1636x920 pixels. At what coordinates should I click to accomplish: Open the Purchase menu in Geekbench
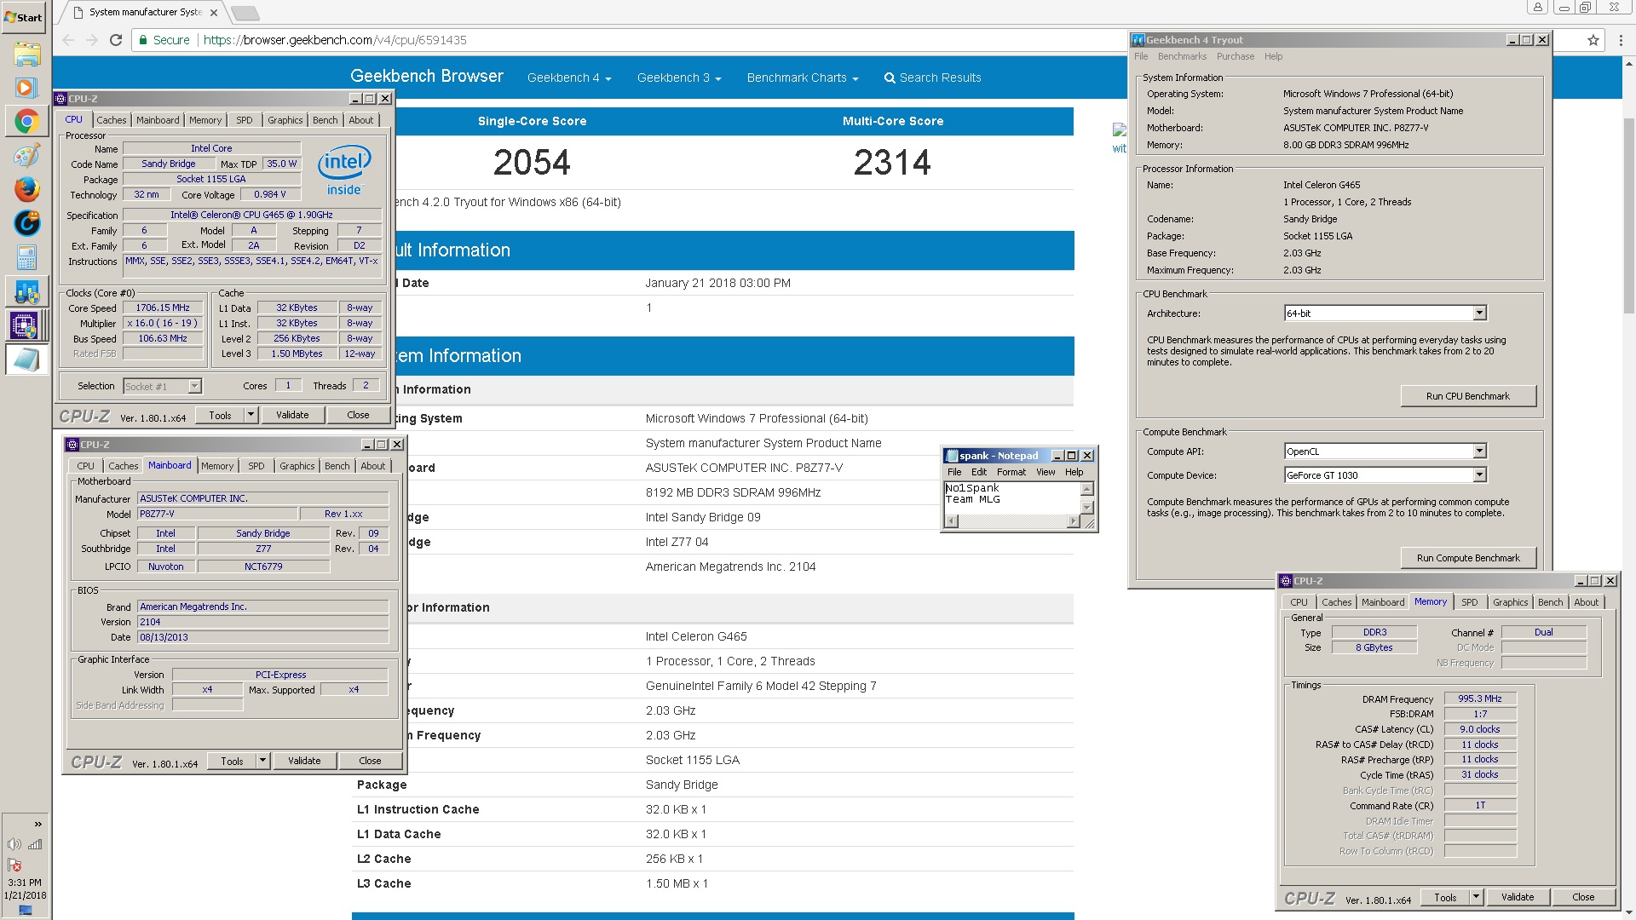[1235, 56]
